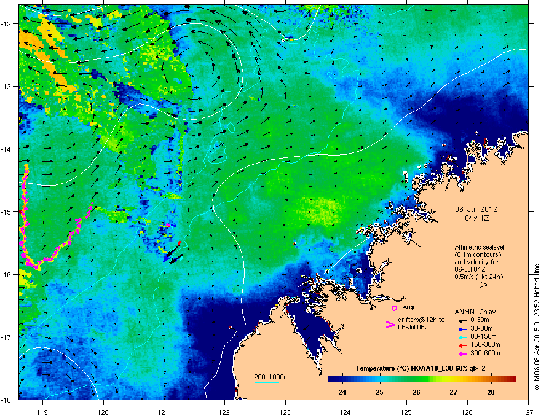Click the latitude axis label -18
541x418 pixels.
[x=6, y=400]
